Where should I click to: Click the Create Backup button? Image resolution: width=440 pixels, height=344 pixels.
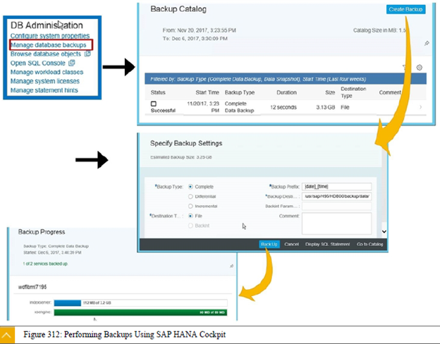(405, 9)
